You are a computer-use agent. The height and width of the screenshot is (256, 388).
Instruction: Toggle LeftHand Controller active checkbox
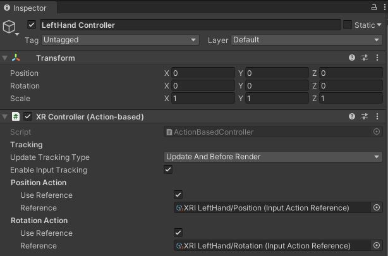(x=32, y=25)
